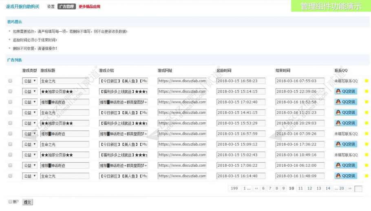Click QQ交谈 button for the 14:41:15 row
This screenshot has width=371, height=211.
point(346,112)
